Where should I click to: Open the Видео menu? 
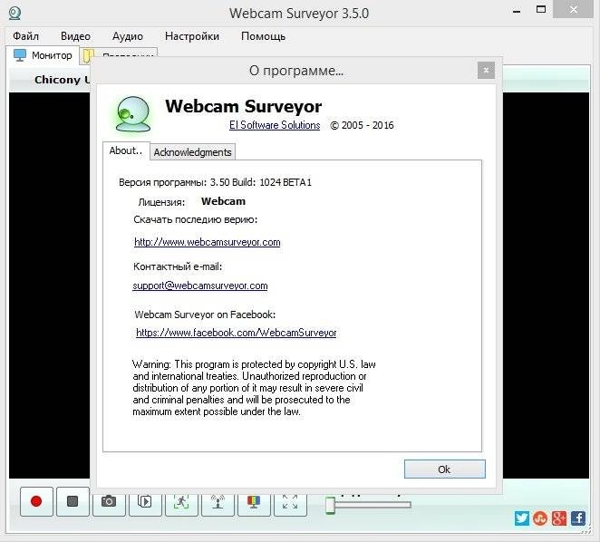[x=75, y=36]
